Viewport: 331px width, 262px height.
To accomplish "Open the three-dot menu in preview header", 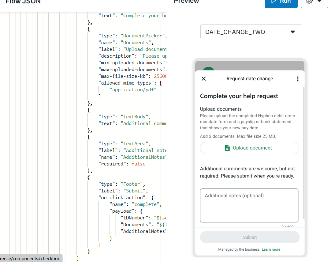I will tap(298, 79).
